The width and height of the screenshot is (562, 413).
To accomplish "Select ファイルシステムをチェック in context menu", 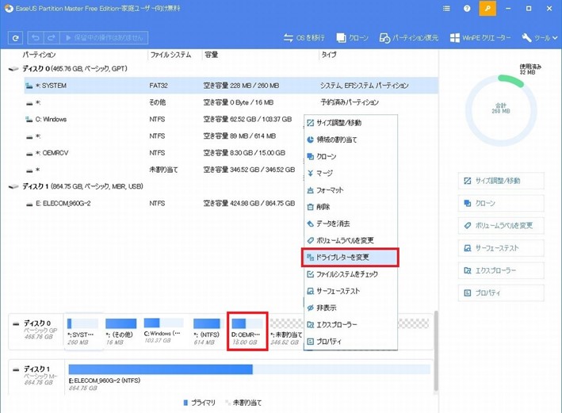I will 350,274.
